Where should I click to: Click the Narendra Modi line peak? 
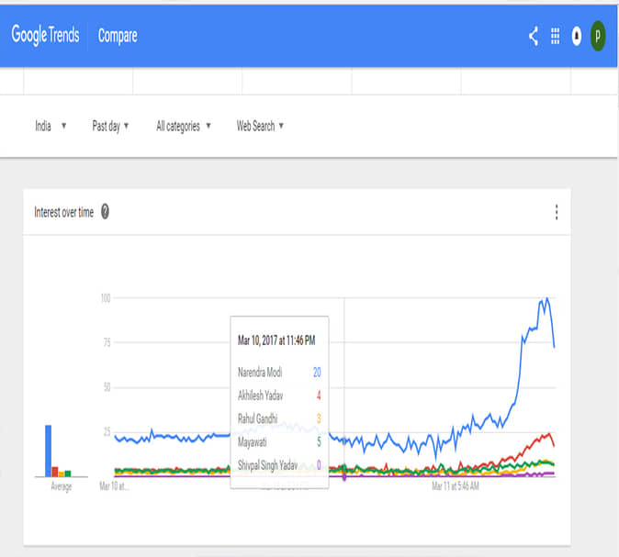pos(547,299)
